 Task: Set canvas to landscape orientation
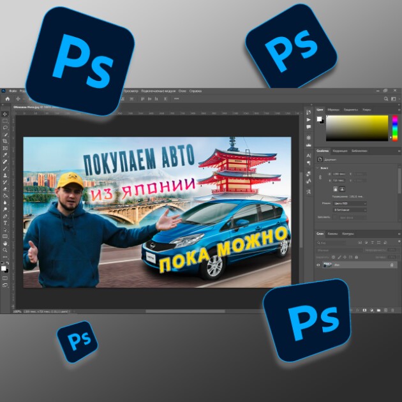tap(342, 190)
